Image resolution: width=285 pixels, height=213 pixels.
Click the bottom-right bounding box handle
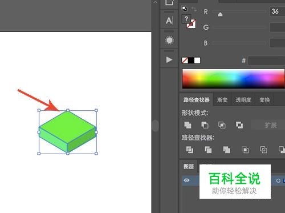96,154
